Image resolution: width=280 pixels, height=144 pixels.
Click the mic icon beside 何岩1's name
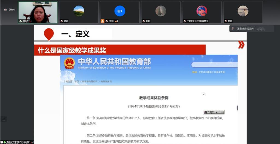(107, 21)
